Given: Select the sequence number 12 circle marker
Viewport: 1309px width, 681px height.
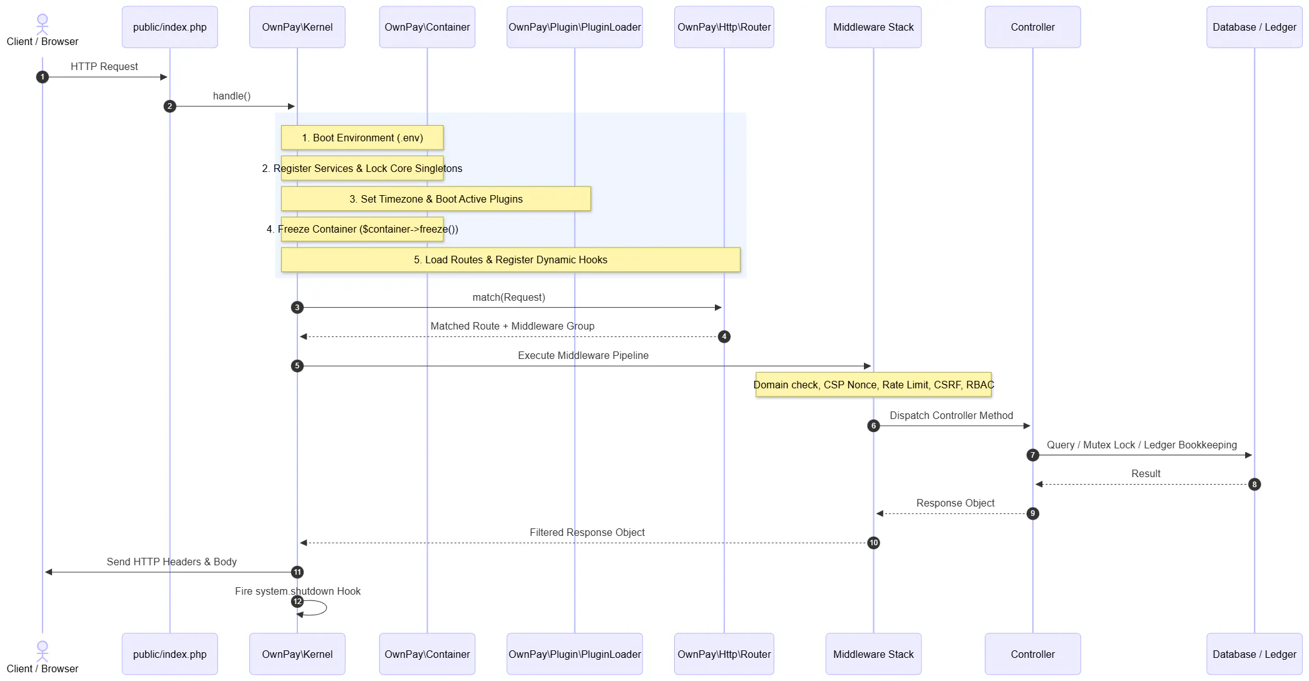Looking at the screenshot, I should [x=297, y=602].
